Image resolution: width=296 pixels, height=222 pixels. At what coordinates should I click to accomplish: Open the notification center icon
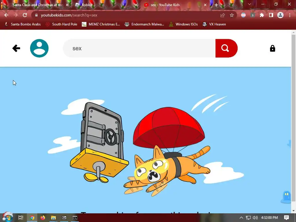pos(286,218)
